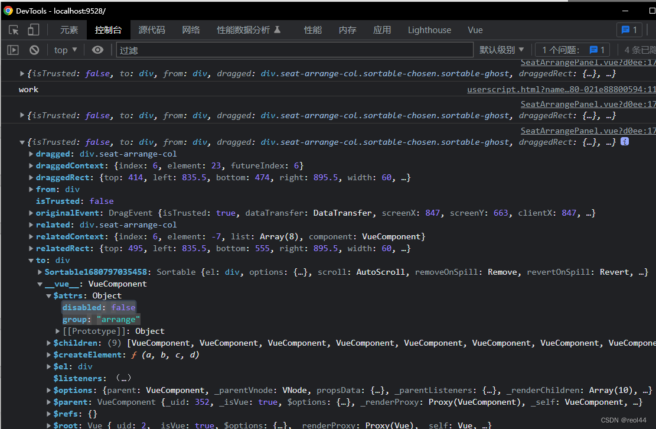Screen dimensions: 656x429
Task: Open the issues badge showing 1 message
Action: click(x=629, y=30)
